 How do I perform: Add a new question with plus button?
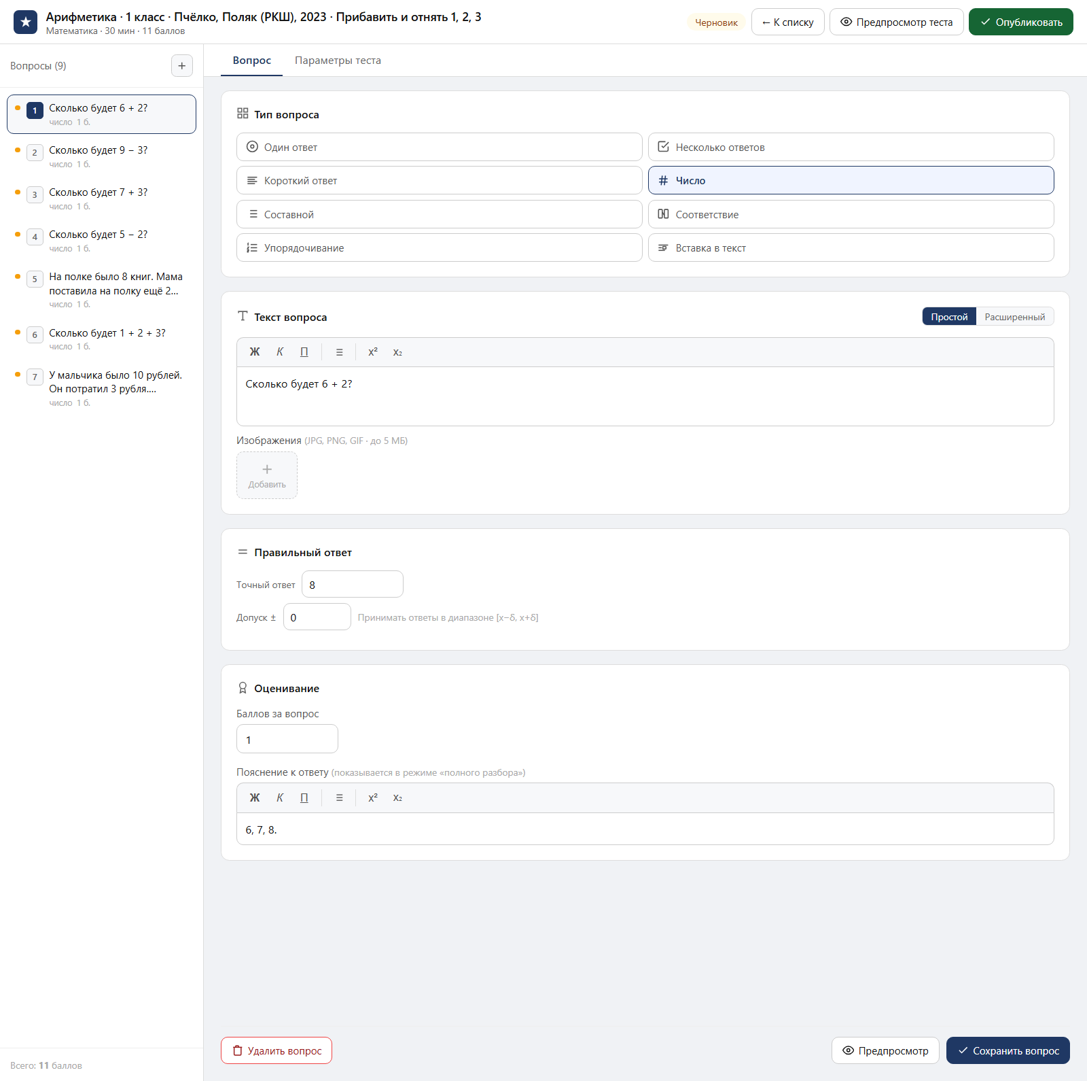point(182,66)
